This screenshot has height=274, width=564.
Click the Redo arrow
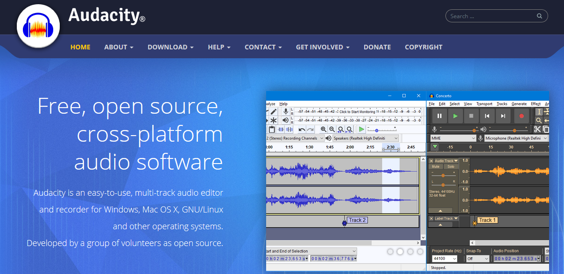[310, 130]
